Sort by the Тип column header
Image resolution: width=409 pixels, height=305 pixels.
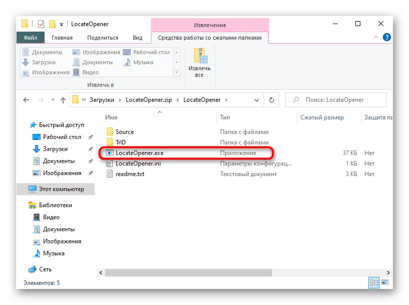(x=225, y=117)
